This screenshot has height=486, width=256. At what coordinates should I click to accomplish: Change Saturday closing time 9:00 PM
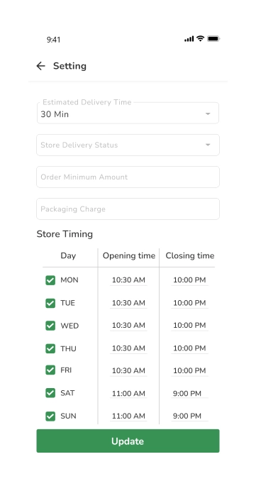(x=189, y=394)
